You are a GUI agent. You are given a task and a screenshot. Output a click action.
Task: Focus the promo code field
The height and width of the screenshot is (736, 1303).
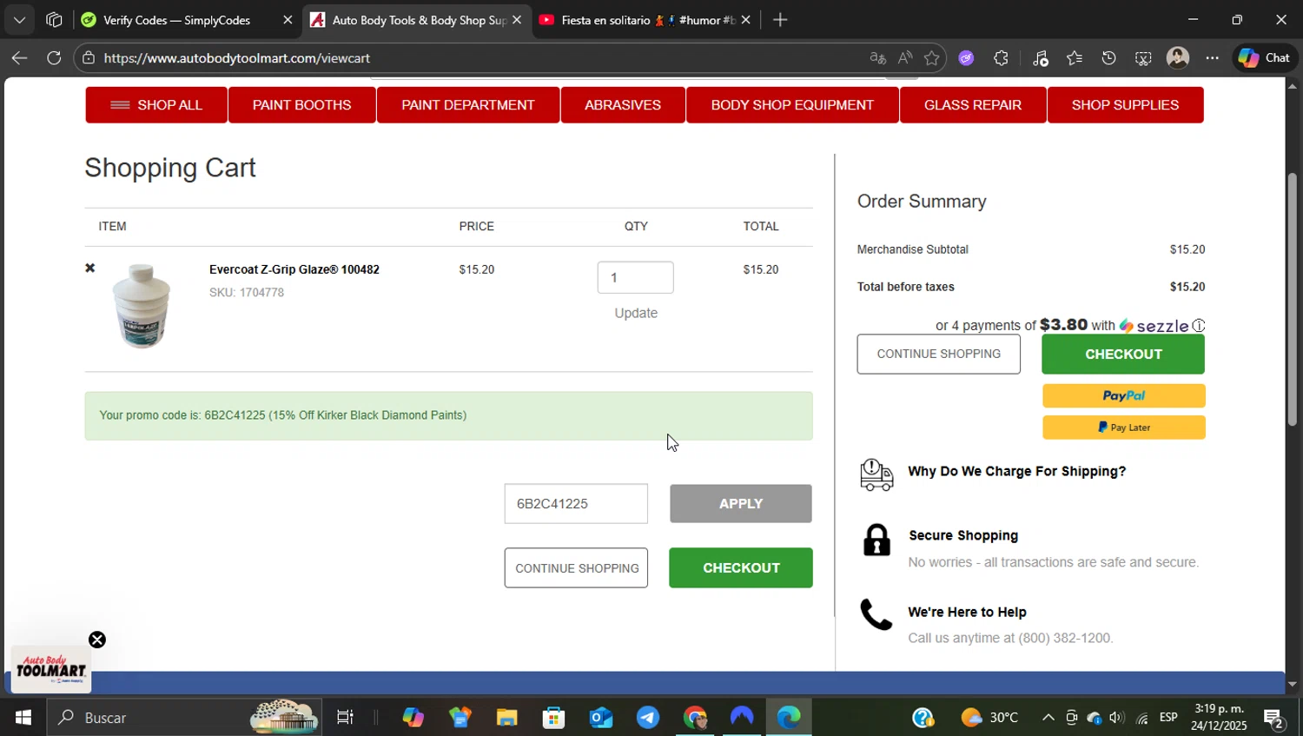pos(576,504)
